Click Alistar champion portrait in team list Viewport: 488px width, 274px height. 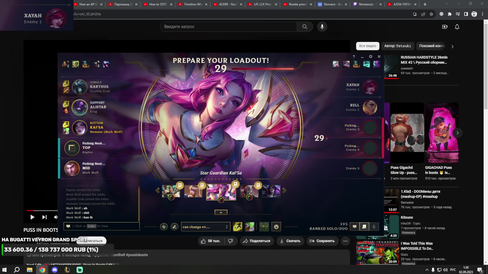coord(80,107)
